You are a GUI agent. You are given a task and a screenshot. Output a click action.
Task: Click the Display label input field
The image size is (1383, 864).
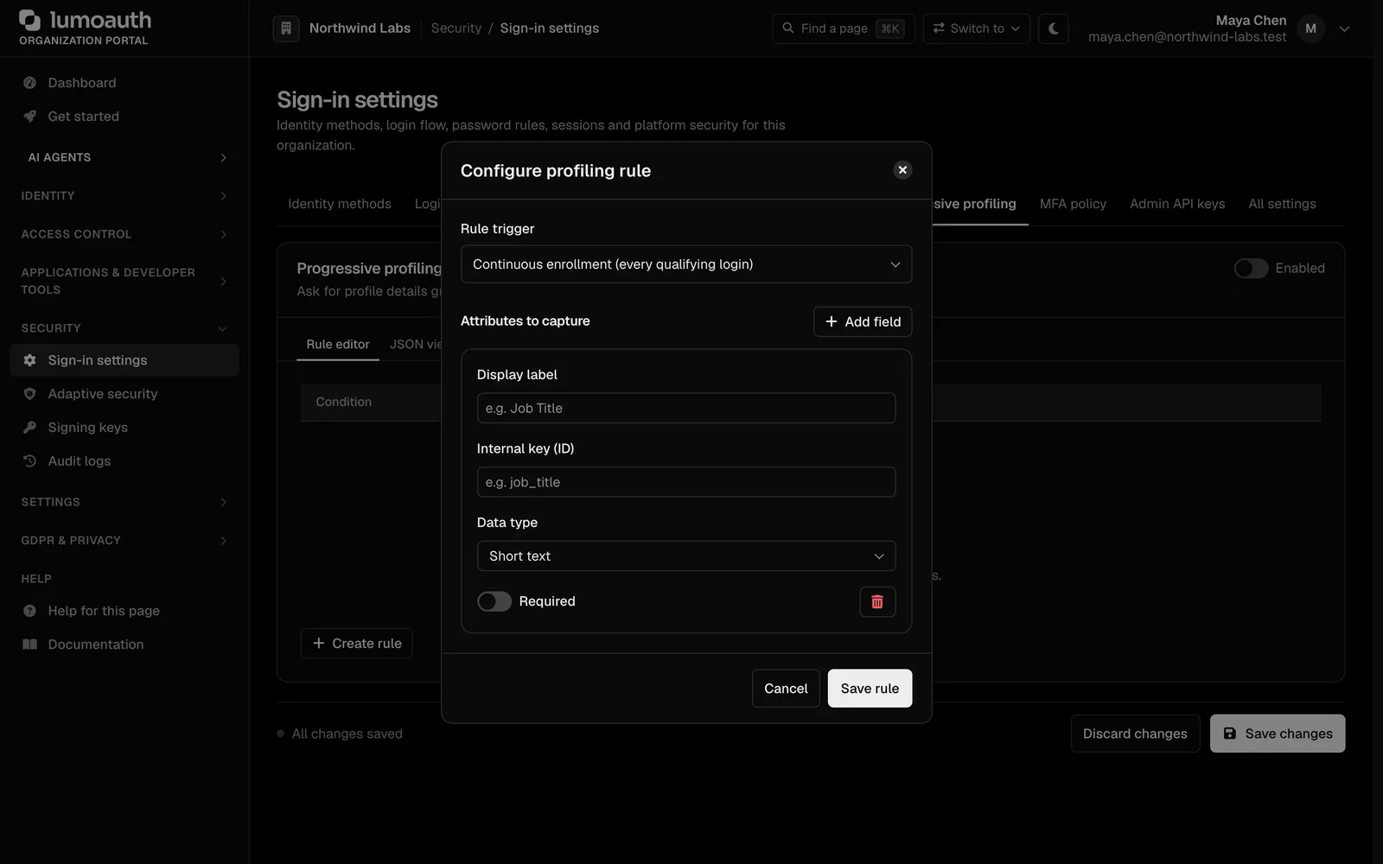coord(686,409)
